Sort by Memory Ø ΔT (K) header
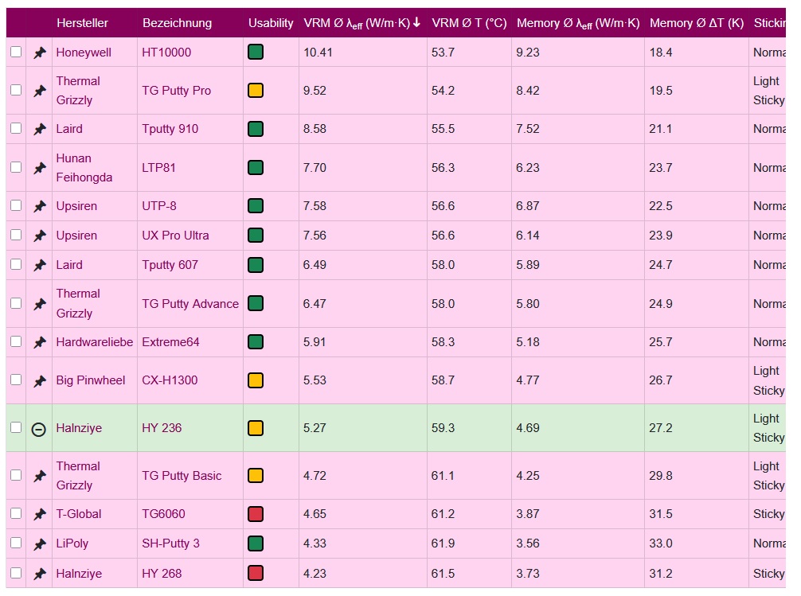 tap(696, 23)
